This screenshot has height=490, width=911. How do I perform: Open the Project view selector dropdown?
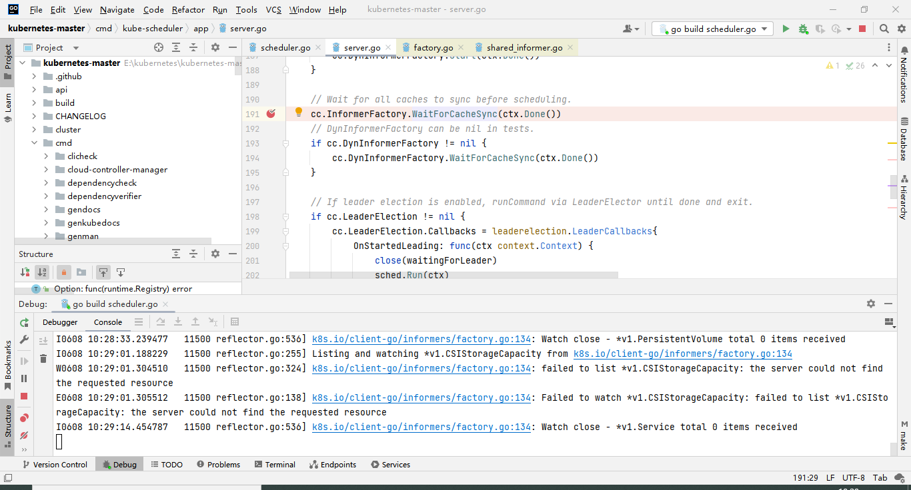click(x=51, y=48)
